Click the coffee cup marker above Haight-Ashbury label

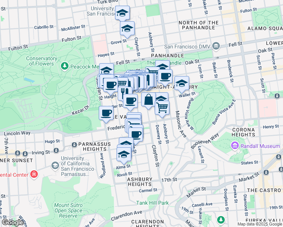point(165,77)
